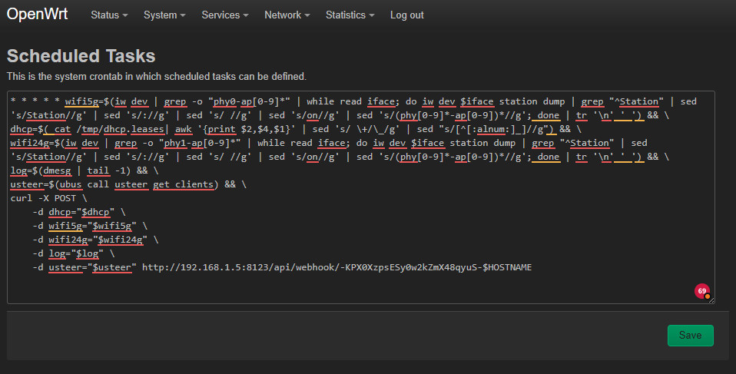The image size is (736, 374).
Task: Click on the 'curl -X POST' line
Action: [x=49, y=198]
